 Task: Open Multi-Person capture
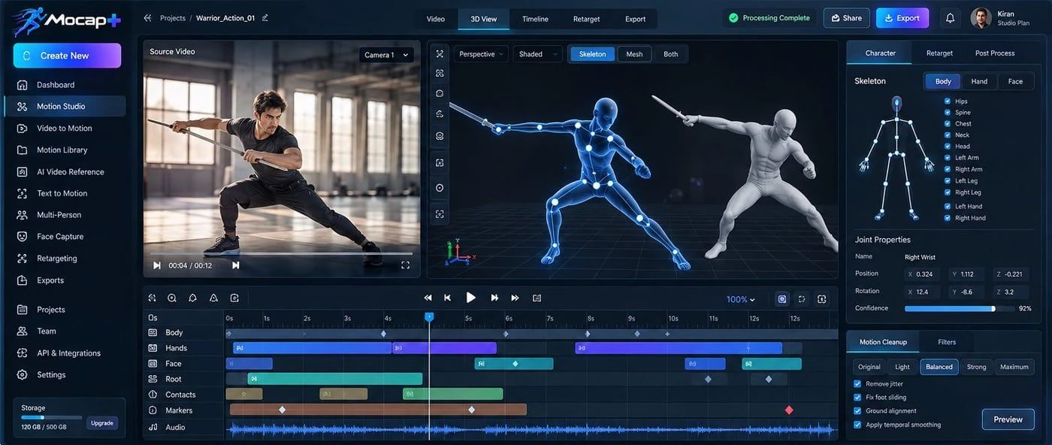click(x=64, y=215)
